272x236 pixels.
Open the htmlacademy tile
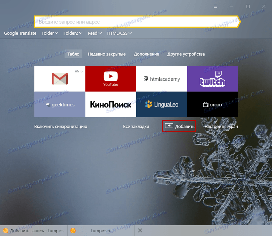[x=162, y=79]
